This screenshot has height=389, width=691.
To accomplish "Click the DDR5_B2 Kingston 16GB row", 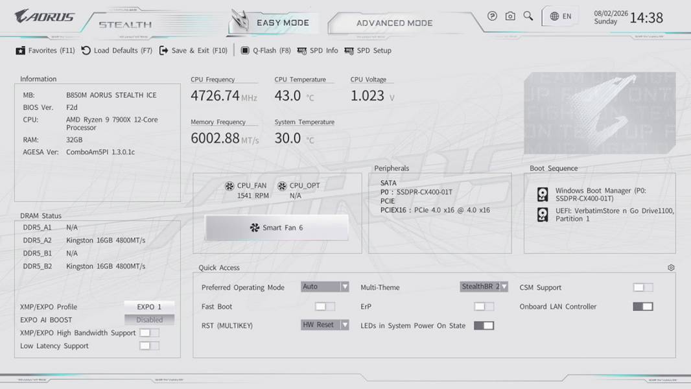I will 84,266.
